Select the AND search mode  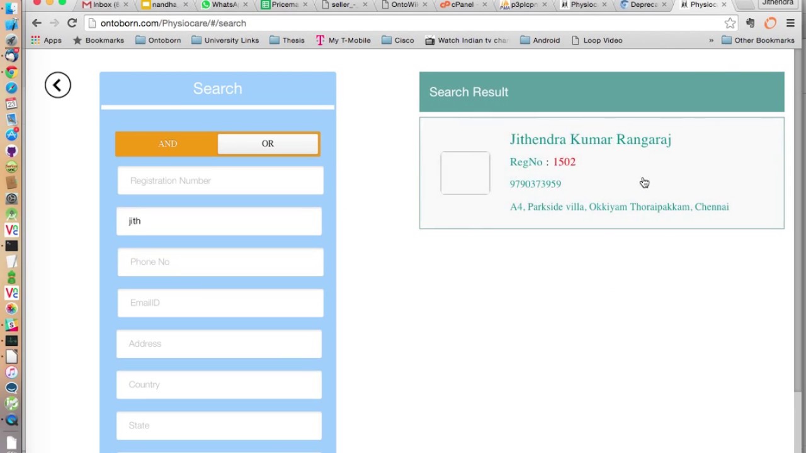pos(167,144)
